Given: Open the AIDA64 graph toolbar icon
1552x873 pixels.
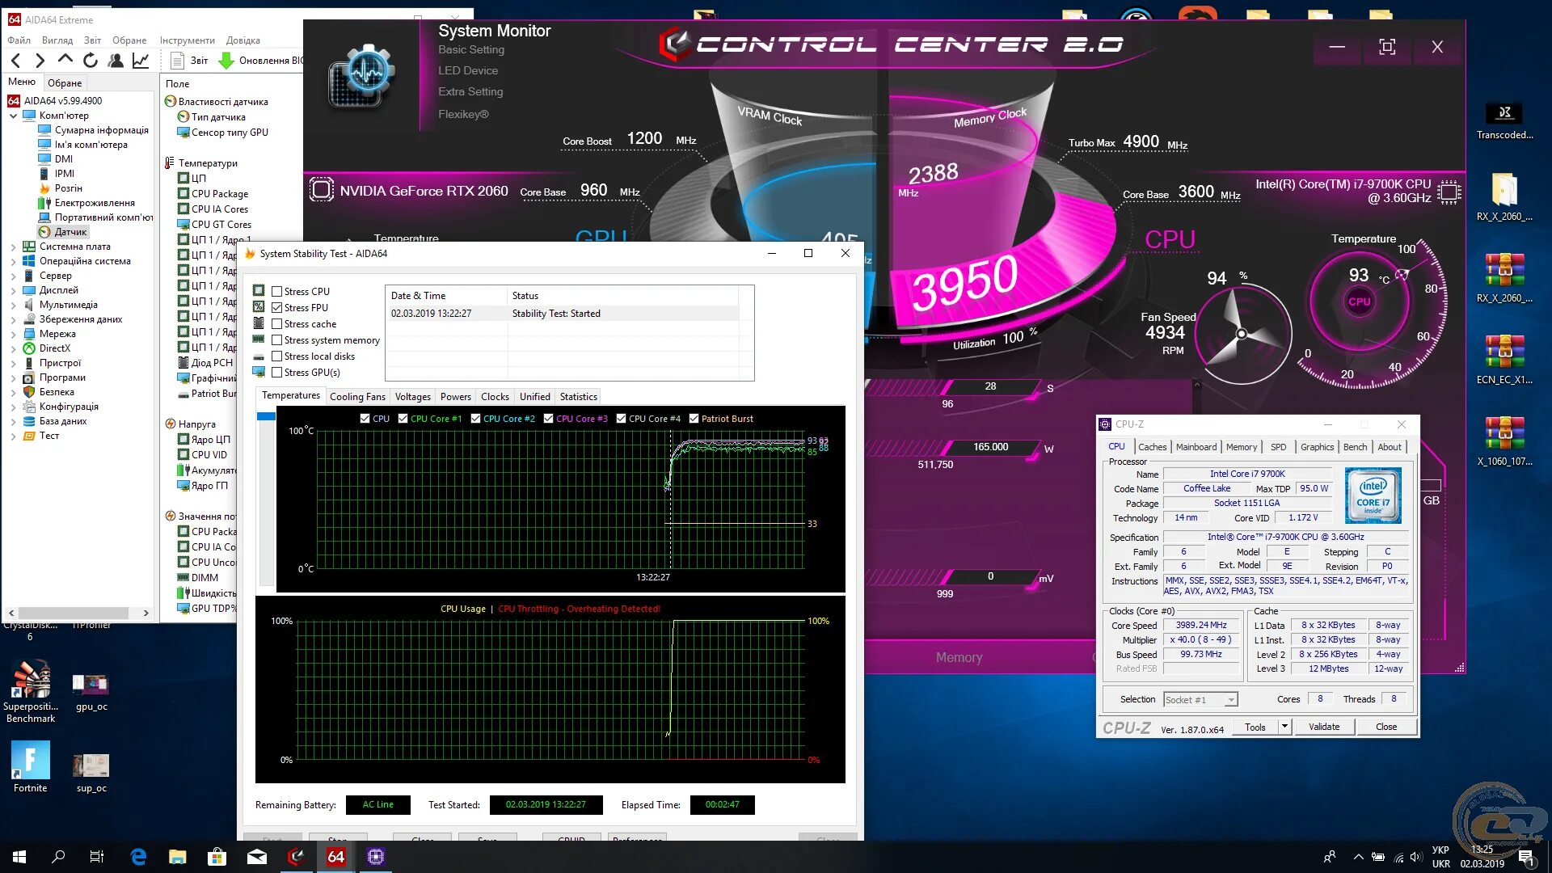Looking at the screenshot, I should pyautogui.click(x=141, y=60).
